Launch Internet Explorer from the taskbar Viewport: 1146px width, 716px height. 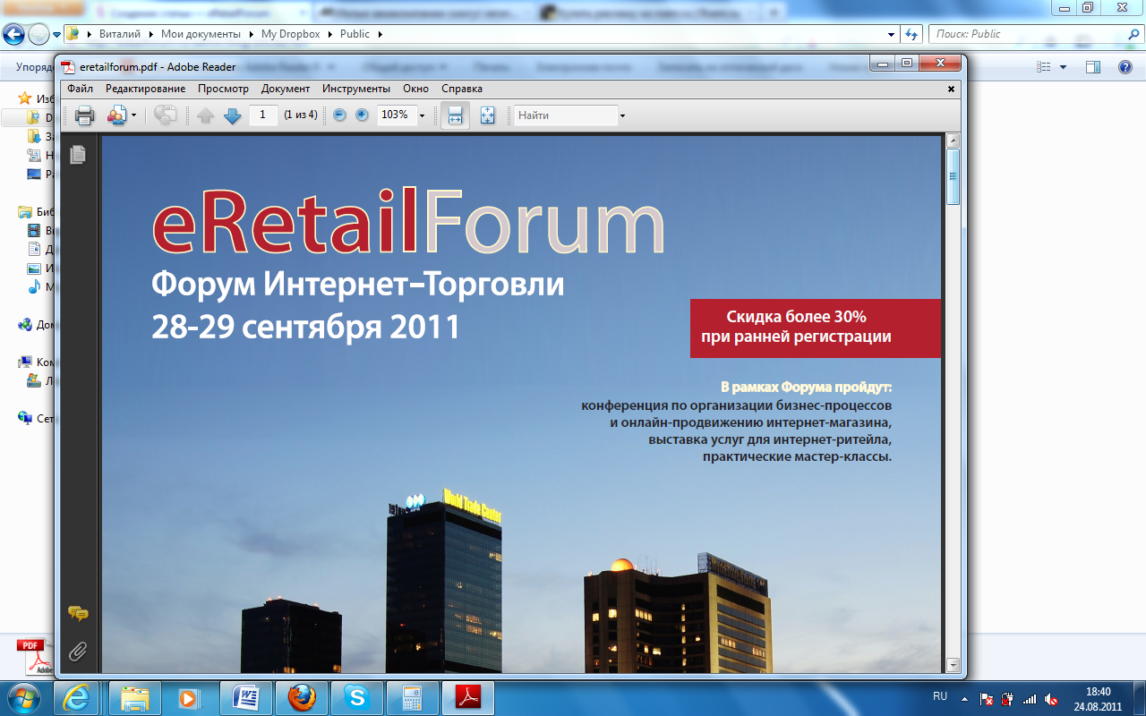click(78, 697)
